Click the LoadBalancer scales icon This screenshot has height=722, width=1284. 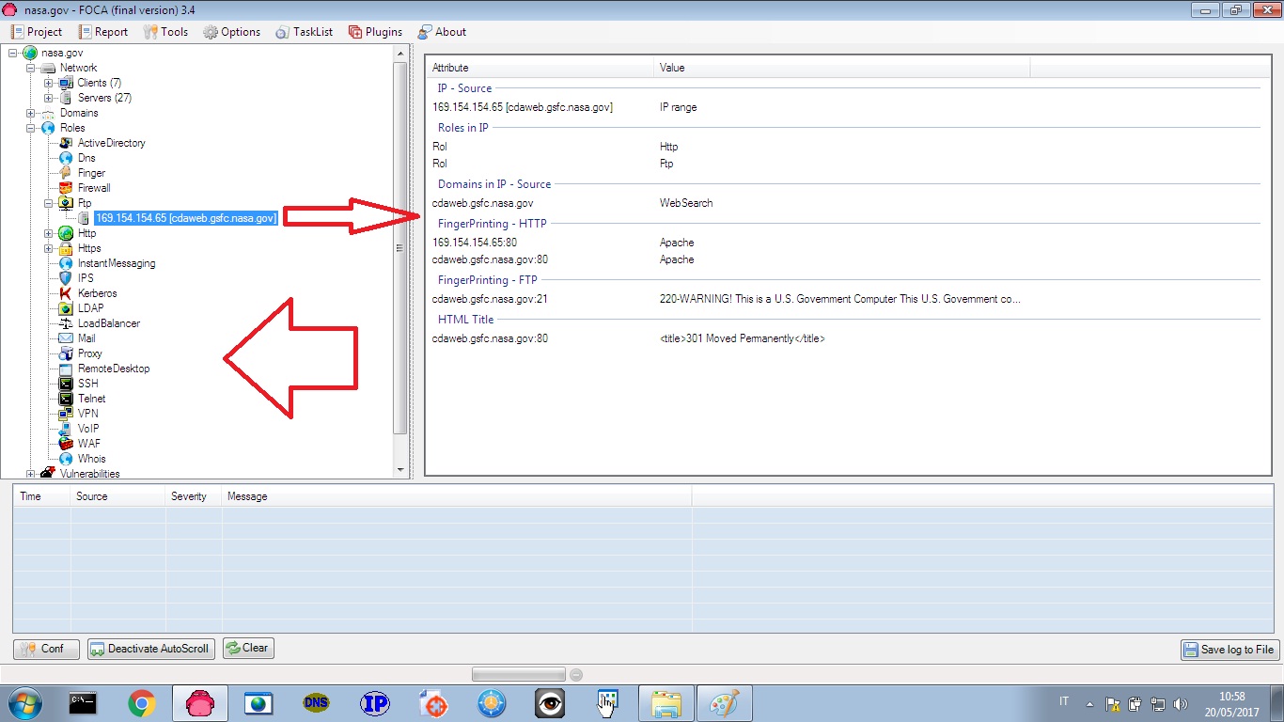(66, 323)
